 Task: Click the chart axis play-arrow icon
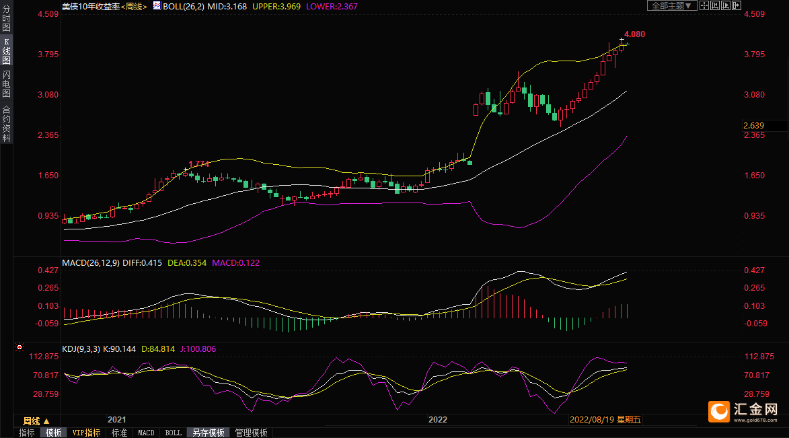726,5
